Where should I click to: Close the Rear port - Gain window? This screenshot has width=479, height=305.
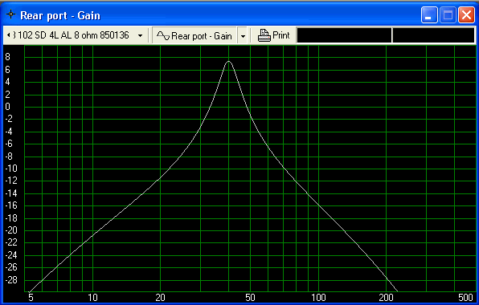(466, 15)
